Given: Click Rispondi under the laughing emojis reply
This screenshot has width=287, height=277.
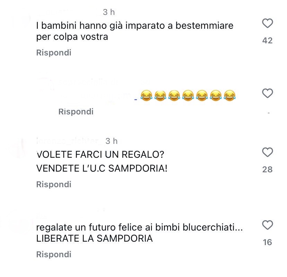Looking at the screenshot, I should click(76, 112).
